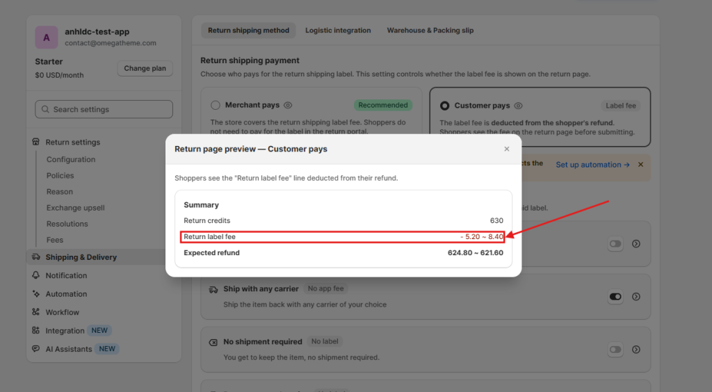
Task: Click the anhldc-test-app avatar icon
Action: [47, 38]
